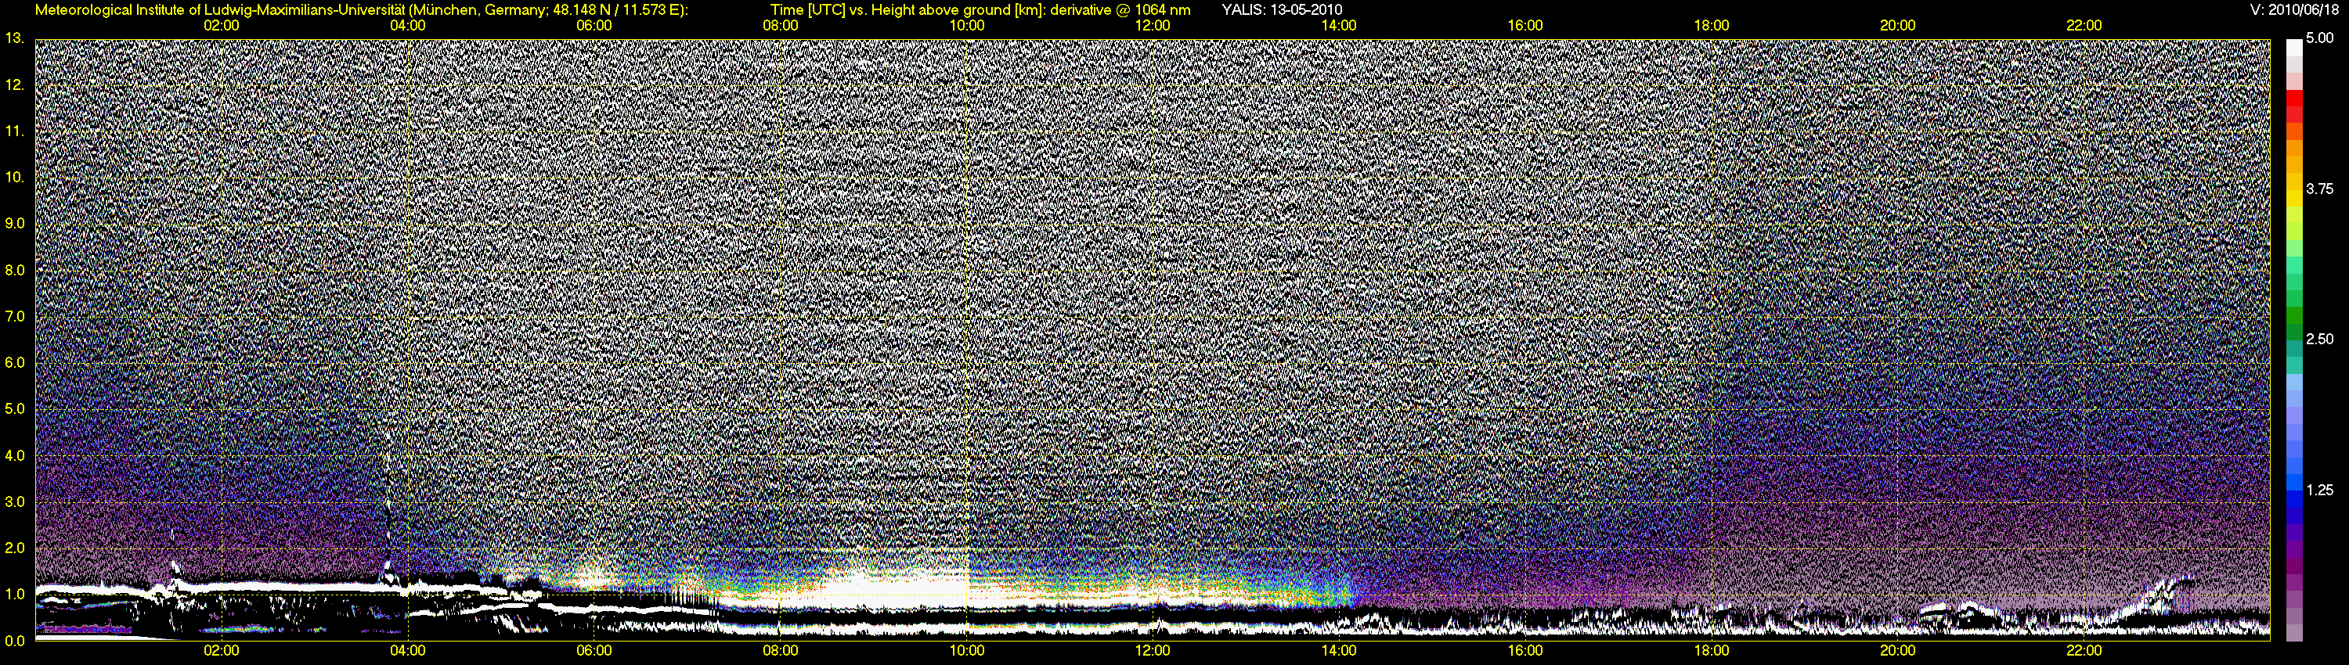Click the version stamp 'V: 2010/06/18'
The width and height of the screenshot is (2349, 665).
[x=2295, y=10]
